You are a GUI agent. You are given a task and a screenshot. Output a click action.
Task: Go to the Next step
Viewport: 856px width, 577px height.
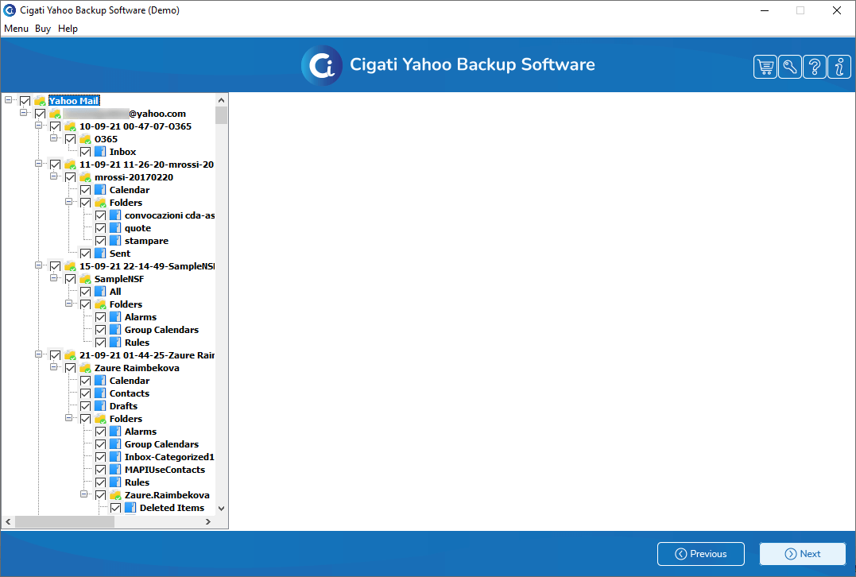click(x=803, y=553)
